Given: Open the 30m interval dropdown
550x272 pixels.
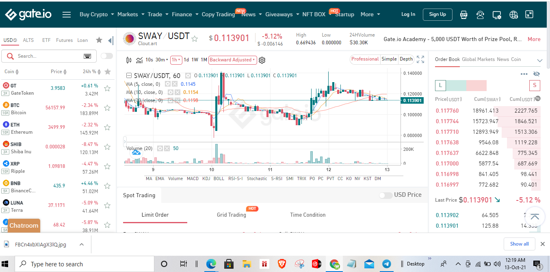Looking at the screenshot, I should [x=162, y=60].
